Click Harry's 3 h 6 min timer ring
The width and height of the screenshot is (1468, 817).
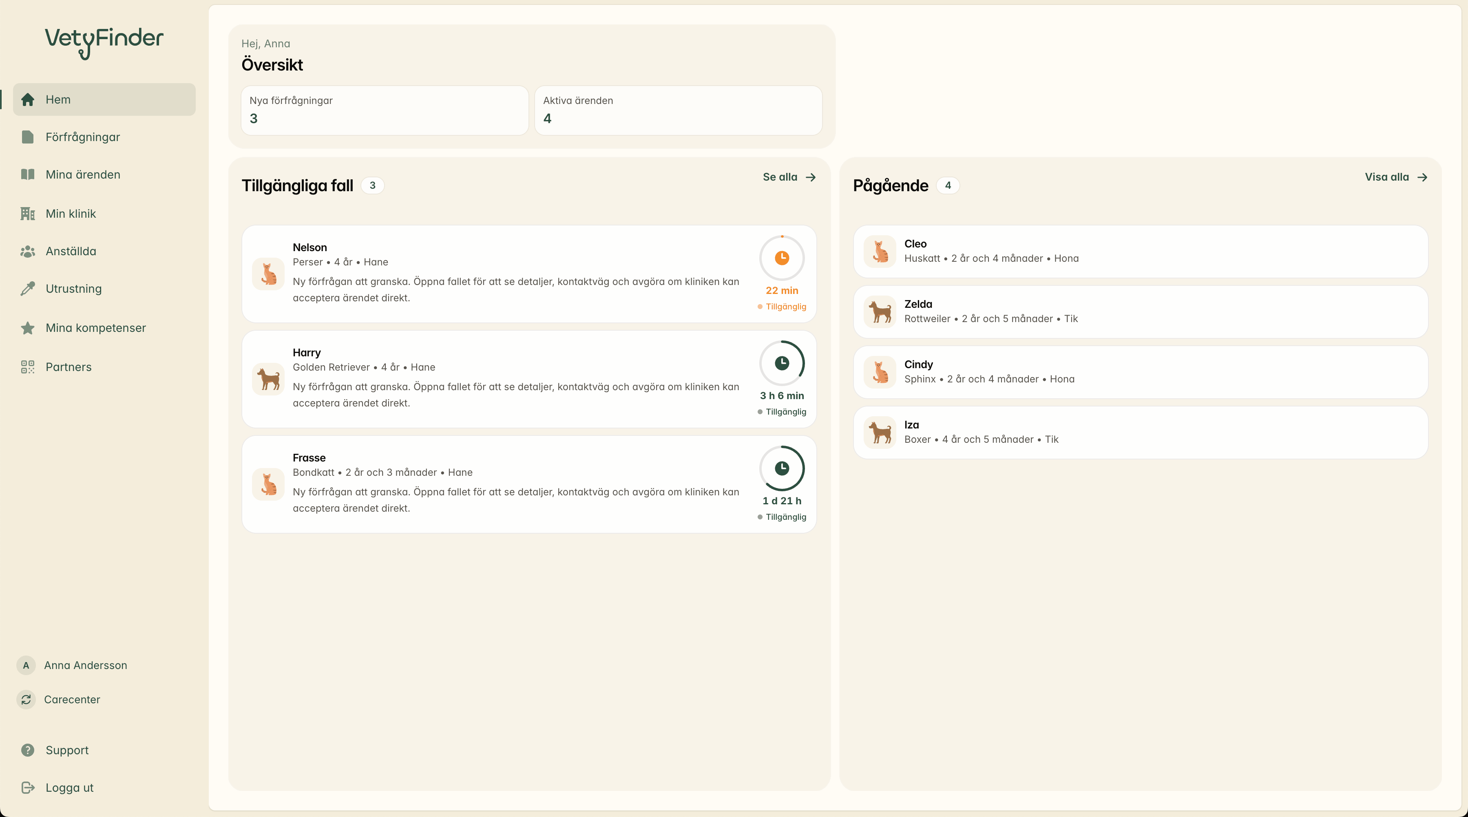click(782, 364)
